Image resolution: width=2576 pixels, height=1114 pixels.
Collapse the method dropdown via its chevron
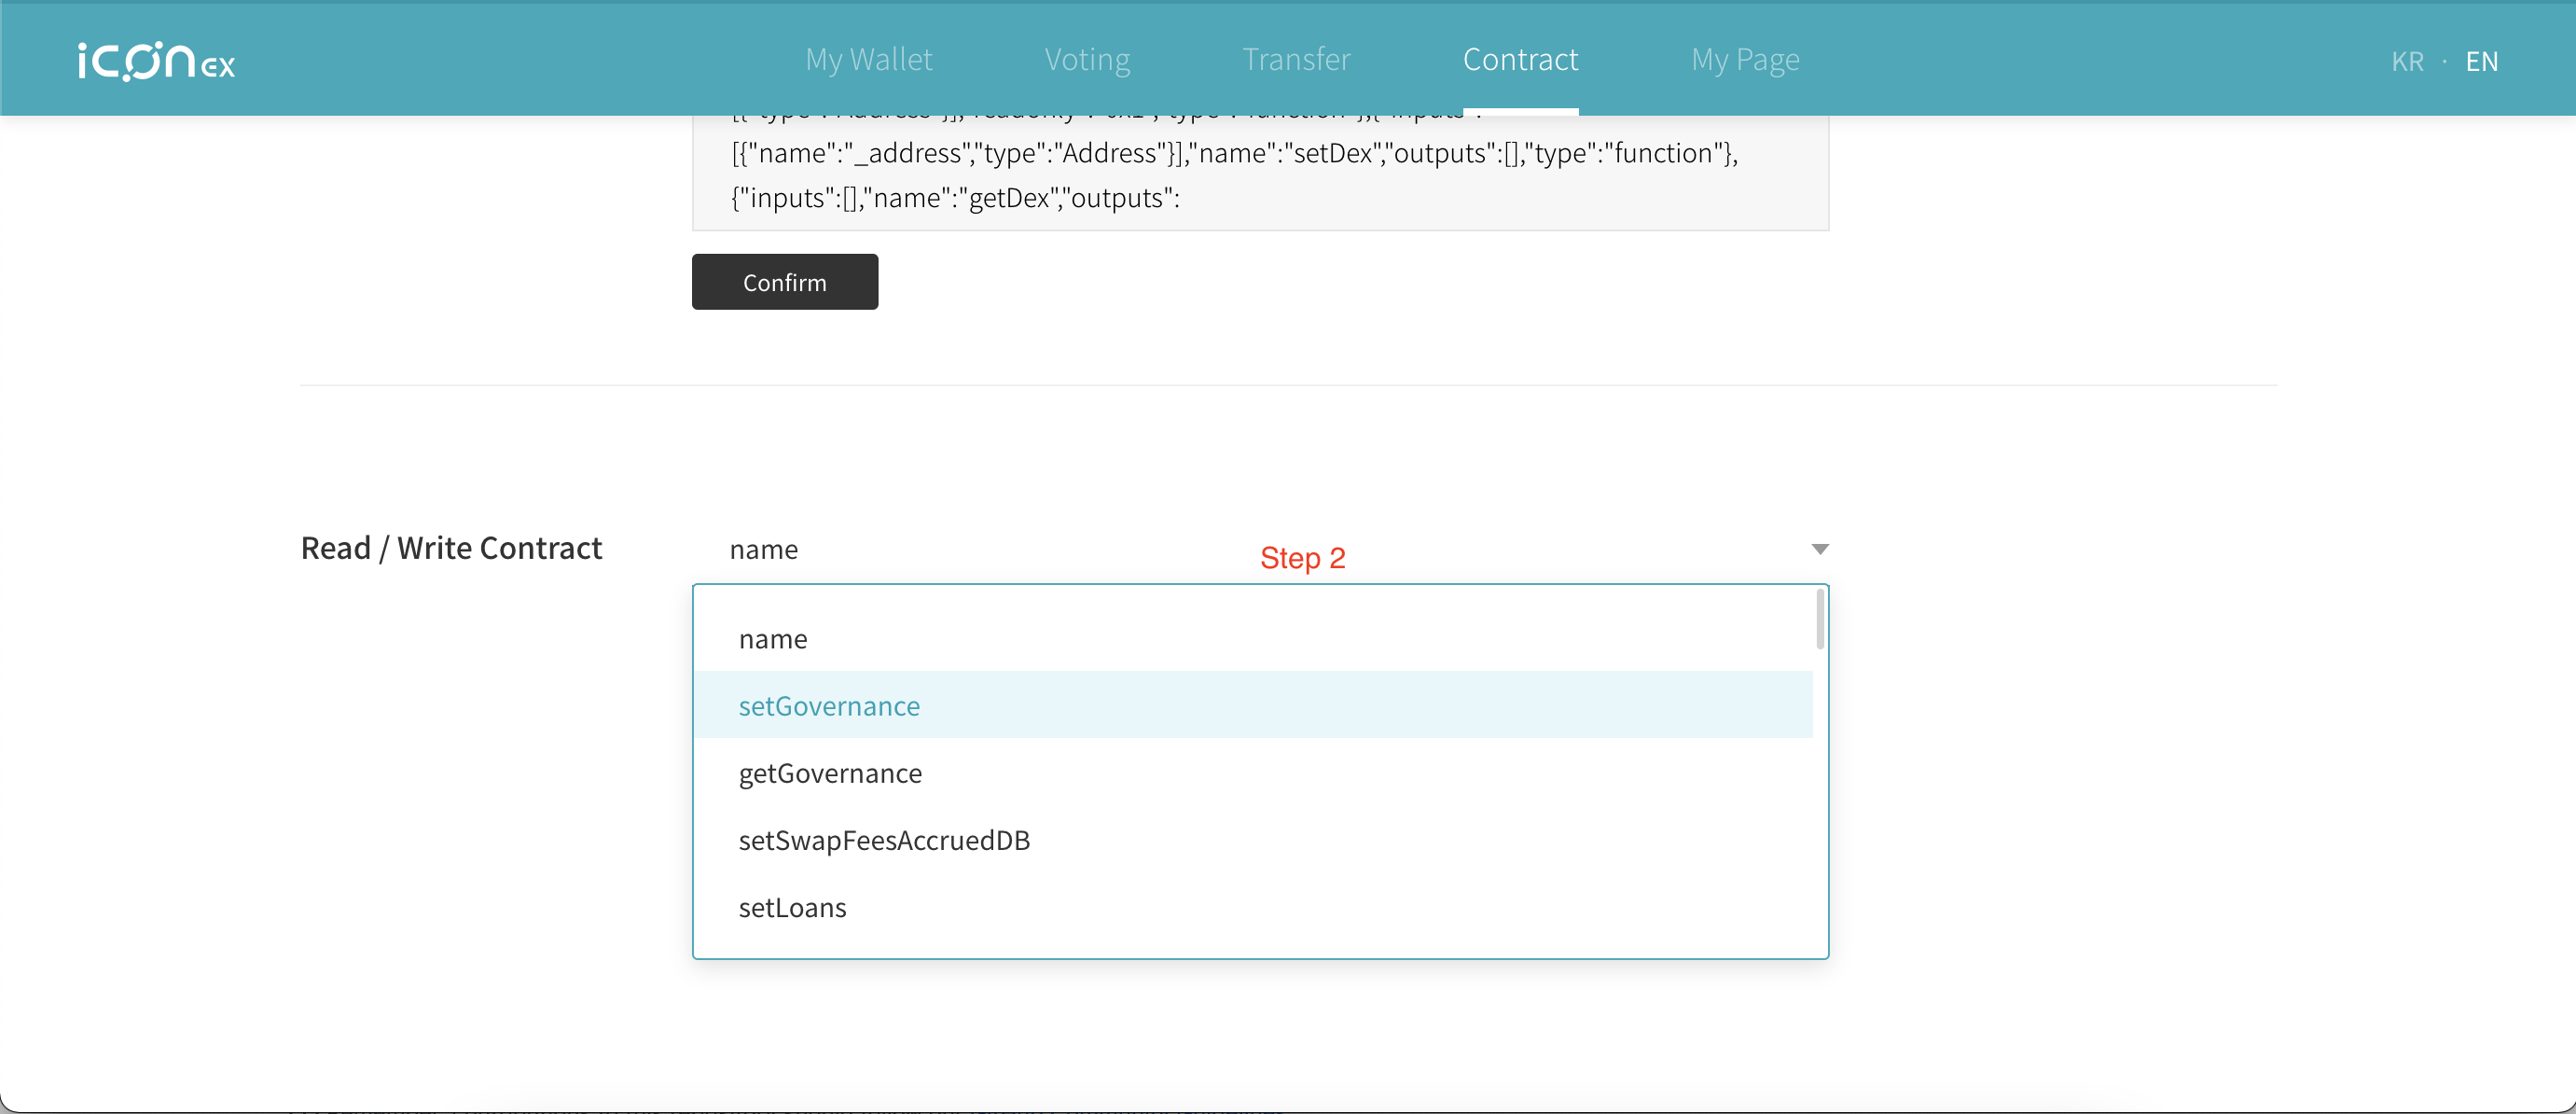1819,548
